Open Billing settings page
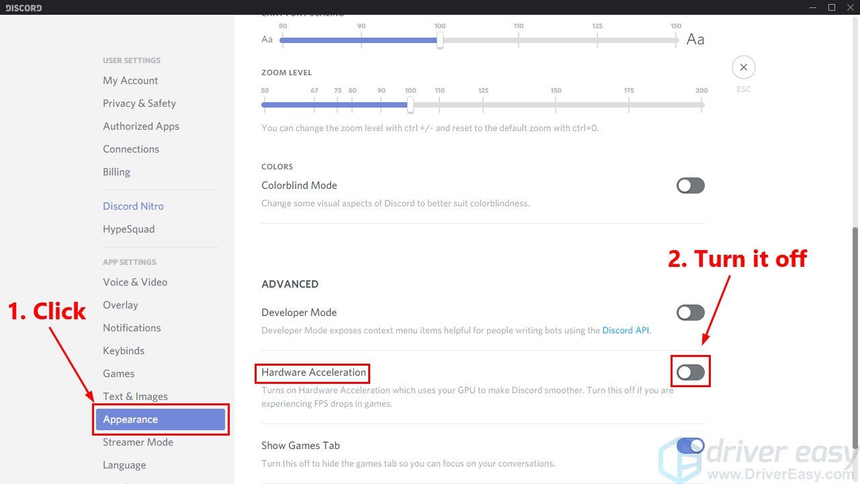Image resolution: width=860 pixels, height=484 pixels. [116, 172]
